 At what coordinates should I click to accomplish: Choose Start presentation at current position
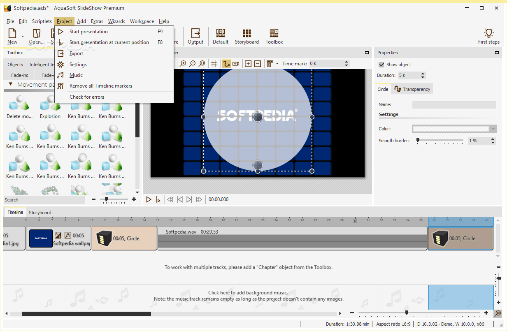[x=114, y=42]
